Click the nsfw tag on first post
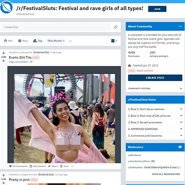Screen dimensions: 185x185 click(x=36, y=58)
